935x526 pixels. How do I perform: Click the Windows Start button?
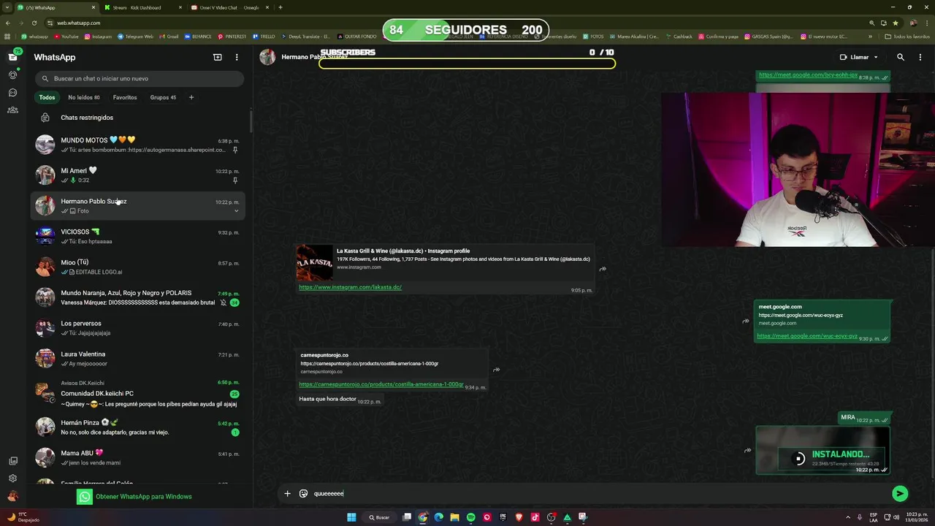coord(351,517)
